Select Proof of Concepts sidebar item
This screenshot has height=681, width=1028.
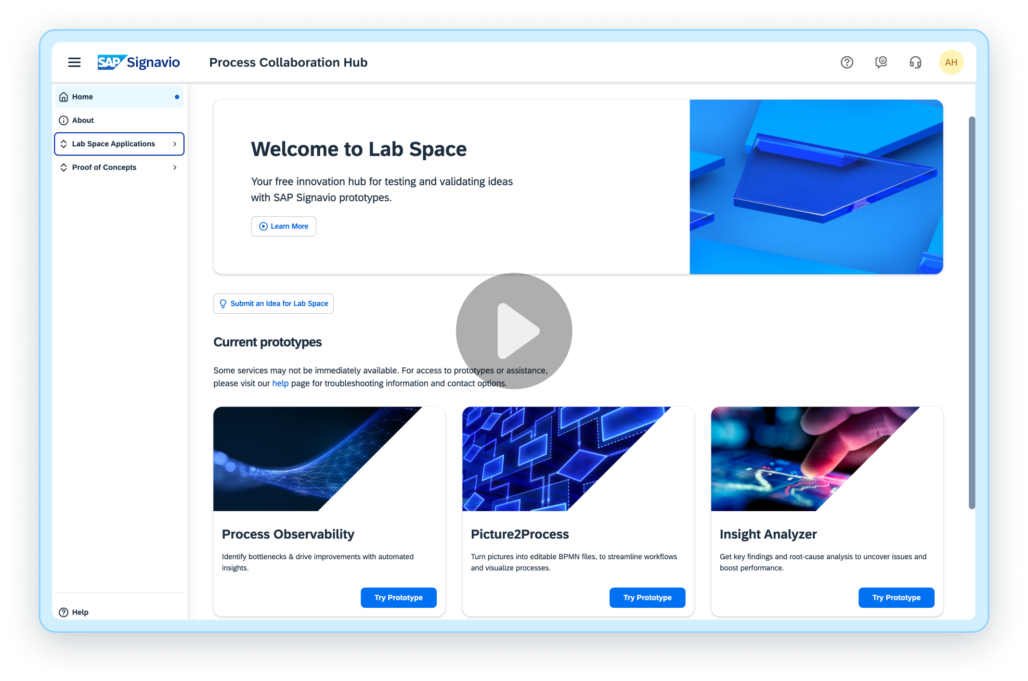(x=104, y=167)
